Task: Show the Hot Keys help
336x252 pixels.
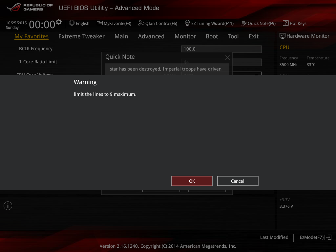Action: (295, 23)
